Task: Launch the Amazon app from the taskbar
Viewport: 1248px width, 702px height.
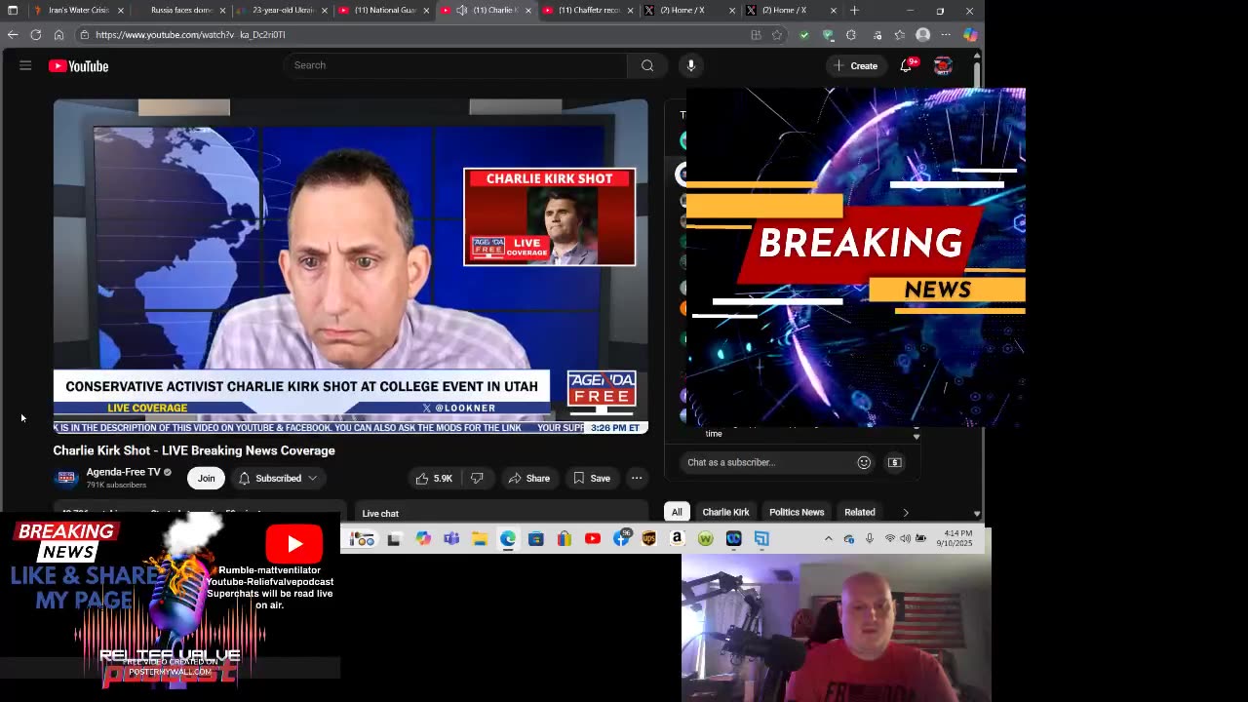Action: pos(678,539)
